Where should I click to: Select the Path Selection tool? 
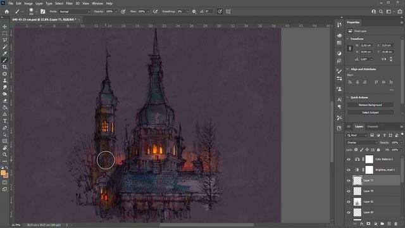(x=4, y=134)
